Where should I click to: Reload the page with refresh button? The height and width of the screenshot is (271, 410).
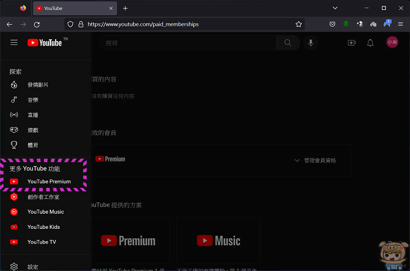point(36,25)
